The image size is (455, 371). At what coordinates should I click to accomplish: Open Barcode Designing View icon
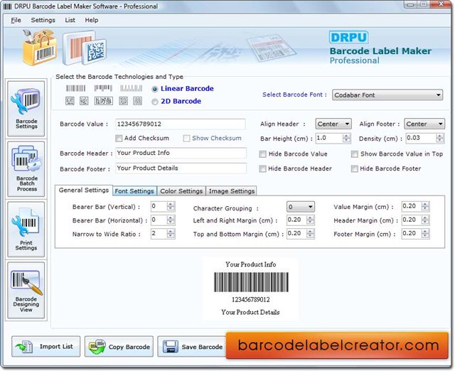[x=26, y=290]
